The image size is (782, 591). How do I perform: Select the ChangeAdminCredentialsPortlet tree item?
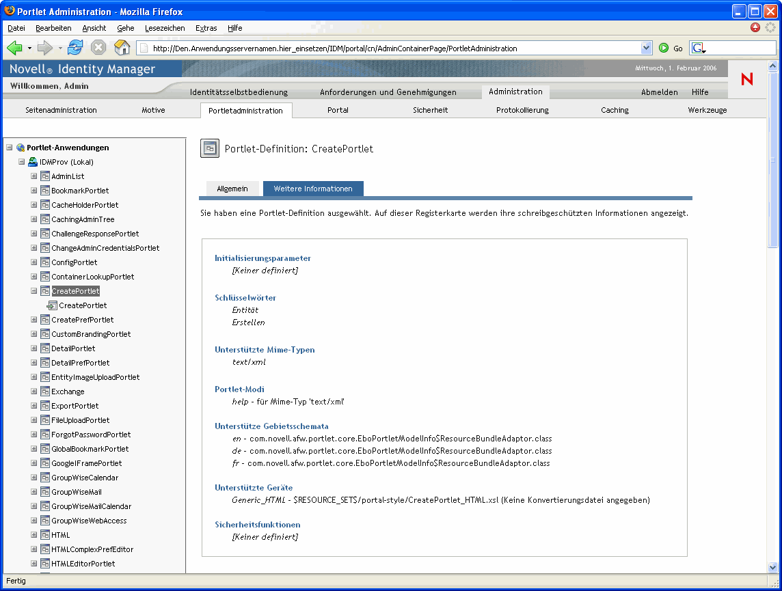tap(105, 248)
